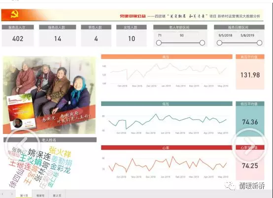273x198 pixels.
Task: Switch to the middle page tab
Action: 40,195
